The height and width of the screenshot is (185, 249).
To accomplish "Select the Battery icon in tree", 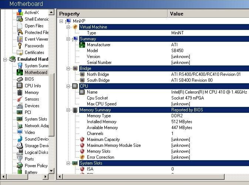I will click(20, 172).
